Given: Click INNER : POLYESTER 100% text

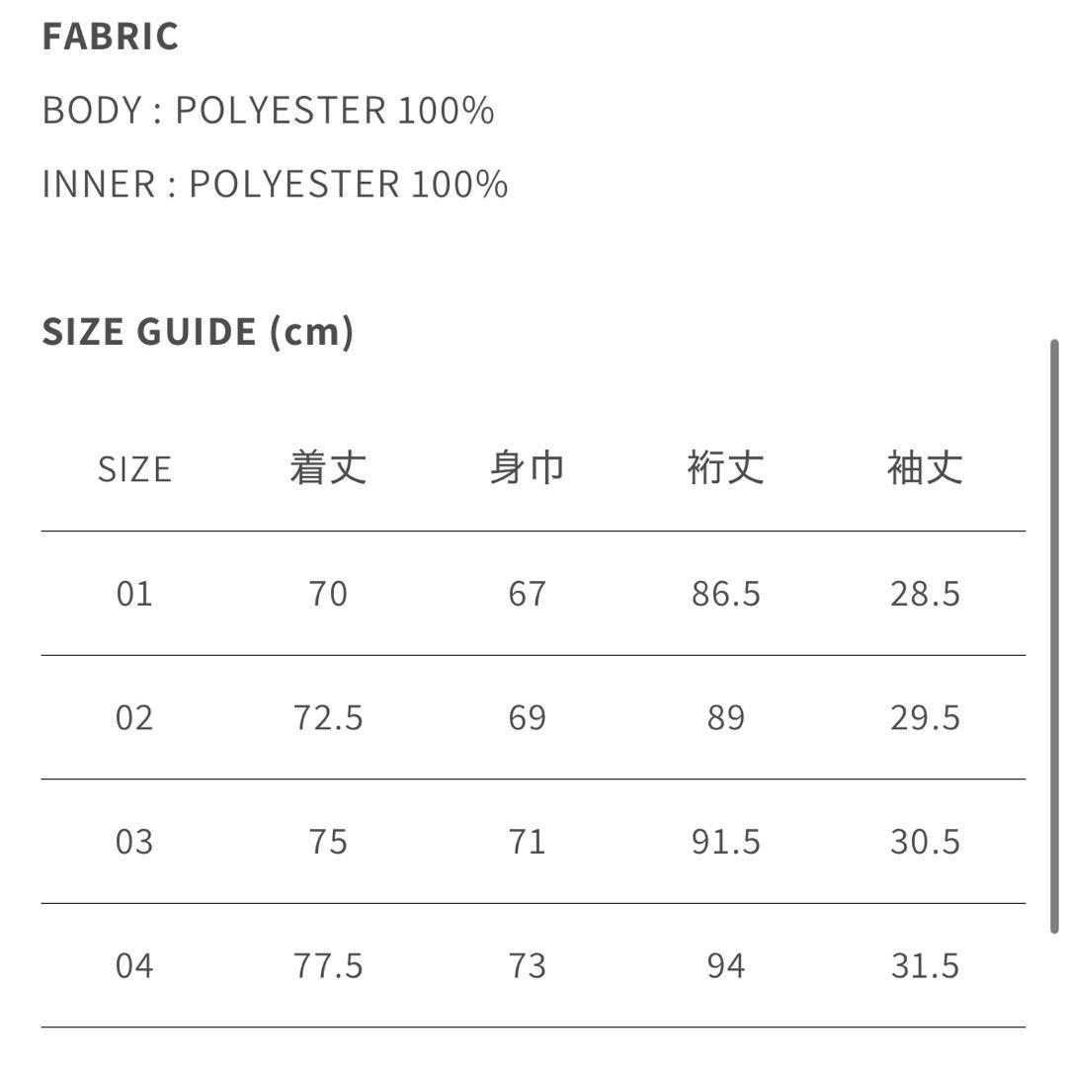Looking at the screenshot, I should click(275, 185).
